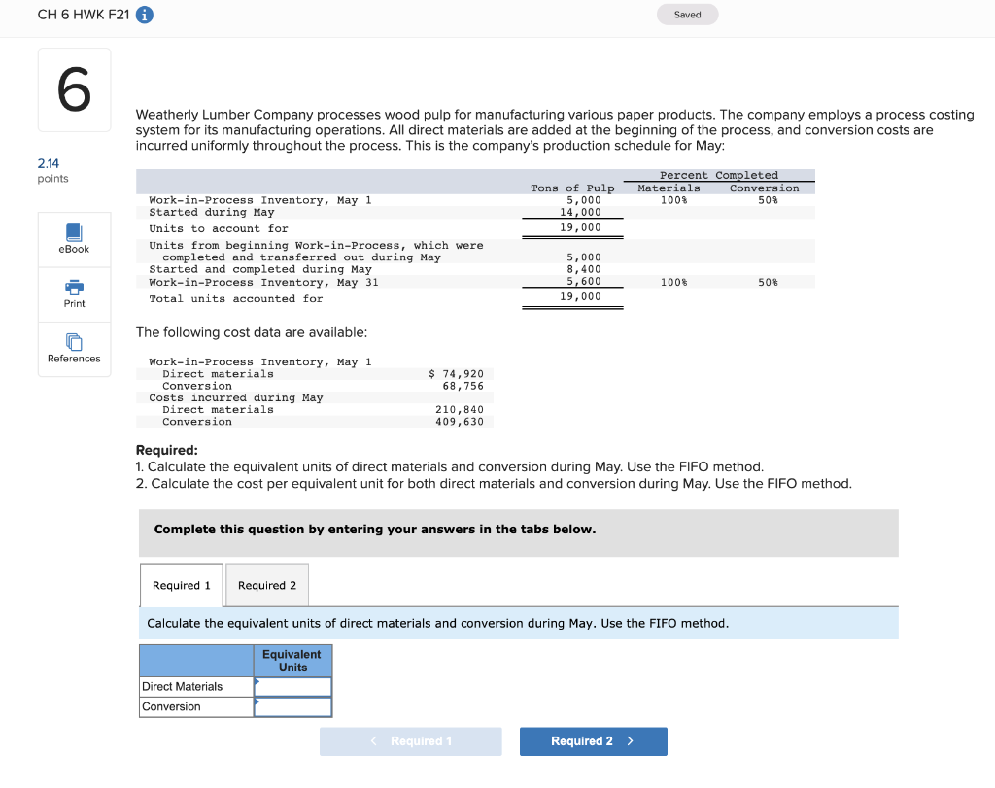The image size is (995, 788).
Task: Click the Complete this question instruction banner
Action: [519, 533]
